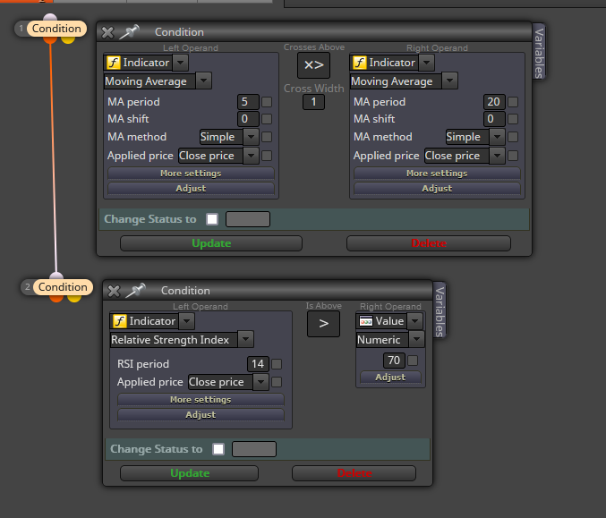Click More settings under Relative Strength Index
606x518 pixels.
click(x=201, y=400)
